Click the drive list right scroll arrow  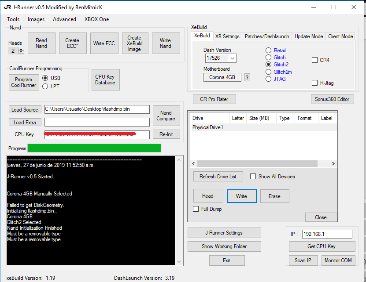pos(333,164)
